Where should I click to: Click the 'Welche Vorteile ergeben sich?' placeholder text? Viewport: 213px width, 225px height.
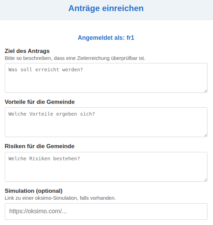tap(52, 114)
